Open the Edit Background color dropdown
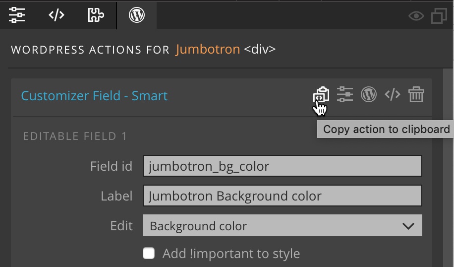Screen dimensions: 454x267 282,226
